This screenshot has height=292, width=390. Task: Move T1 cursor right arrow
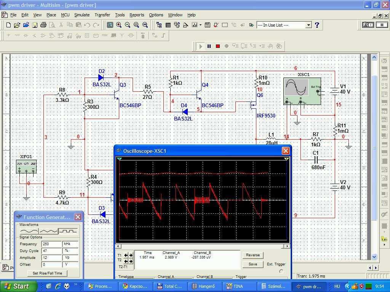pos(131,255)
